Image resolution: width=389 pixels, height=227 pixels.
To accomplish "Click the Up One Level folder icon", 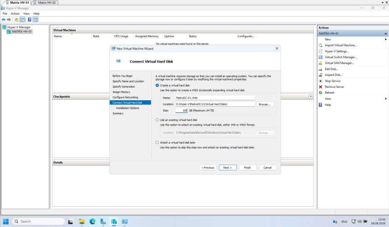I will click(16, 20).
